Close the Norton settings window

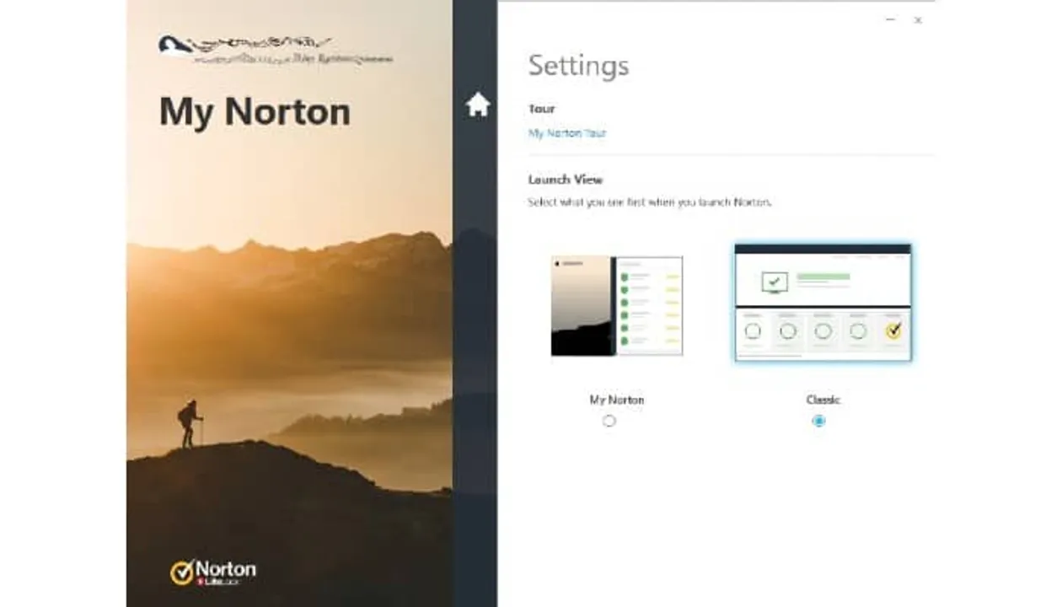(918, 19)
